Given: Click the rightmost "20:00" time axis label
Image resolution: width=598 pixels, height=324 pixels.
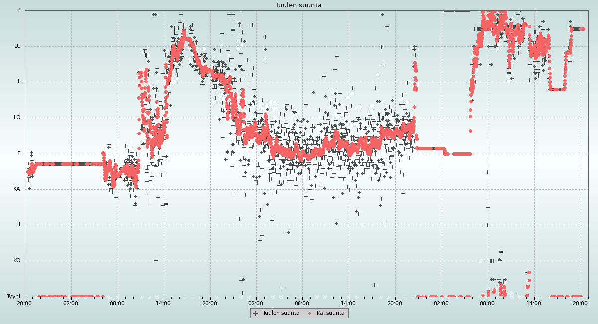Looking at the screenshot, I should [x=580, y=303].
